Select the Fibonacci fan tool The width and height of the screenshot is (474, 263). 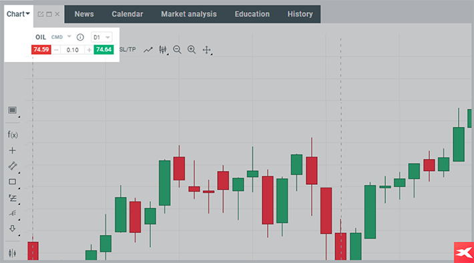point(13,214)
